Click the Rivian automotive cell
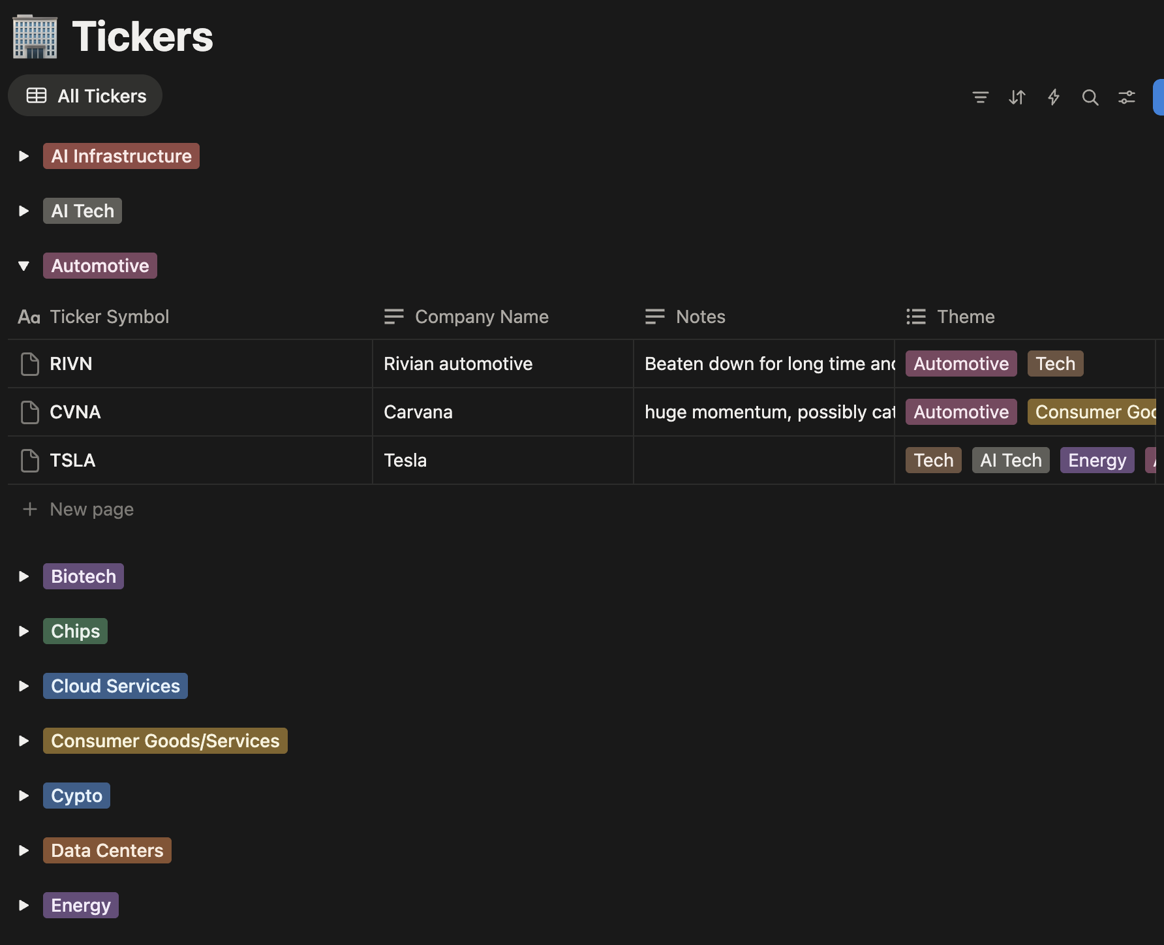 coord(503,364)
